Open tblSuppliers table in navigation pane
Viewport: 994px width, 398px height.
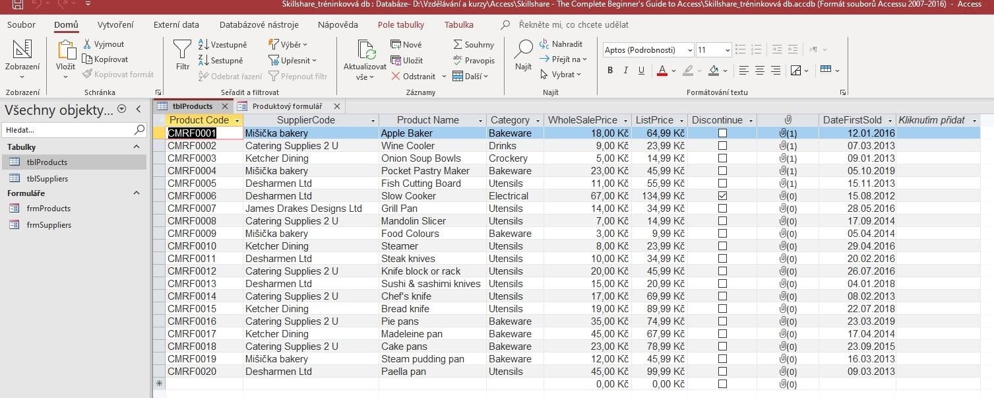[x=47, y=178]
